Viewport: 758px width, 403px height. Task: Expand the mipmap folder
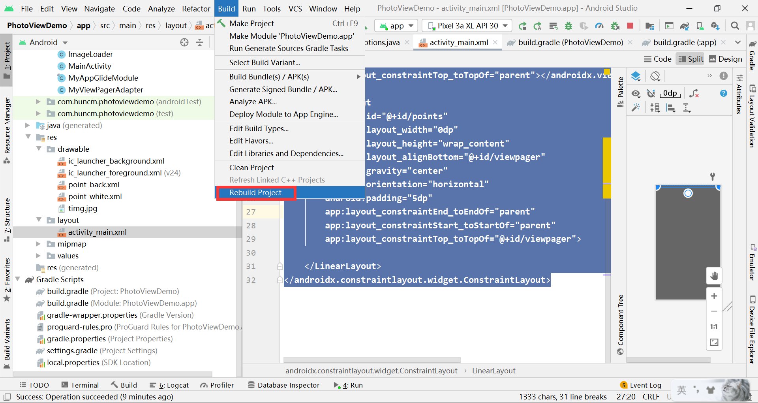click(x=39, y=244)
